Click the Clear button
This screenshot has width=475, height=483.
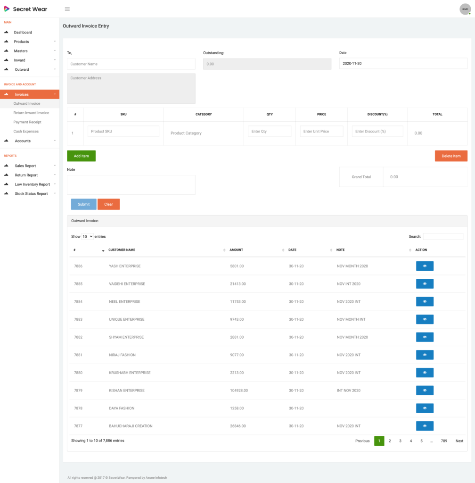coord(108,204)
